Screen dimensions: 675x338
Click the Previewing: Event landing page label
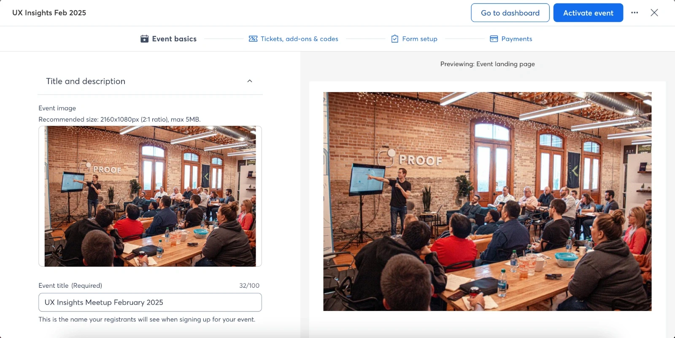pos(487,64)
